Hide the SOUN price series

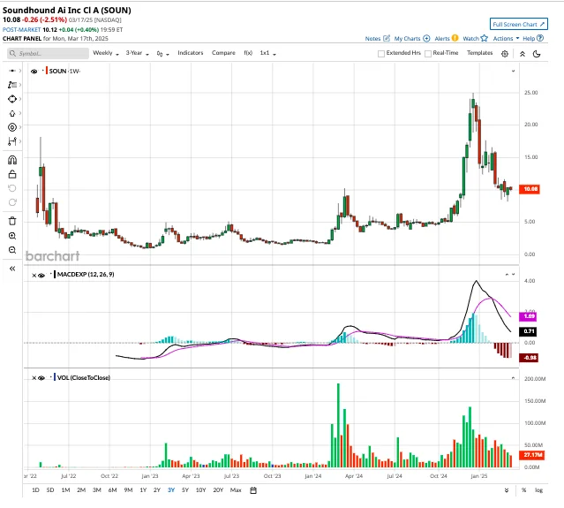coord(34,72)
